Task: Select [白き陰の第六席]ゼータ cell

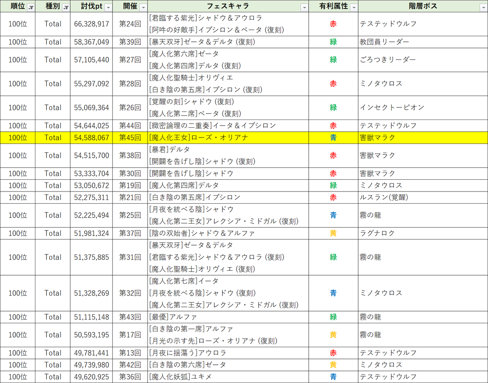Action: (x=228, y=365)
